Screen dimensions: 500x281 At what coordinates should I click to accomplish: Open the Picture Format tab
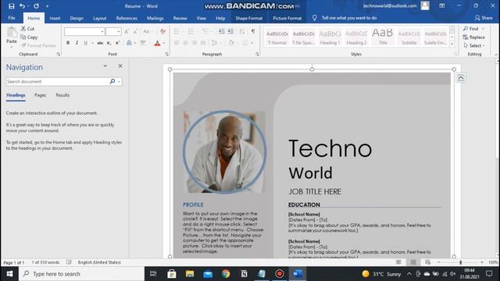coord(287,18)
